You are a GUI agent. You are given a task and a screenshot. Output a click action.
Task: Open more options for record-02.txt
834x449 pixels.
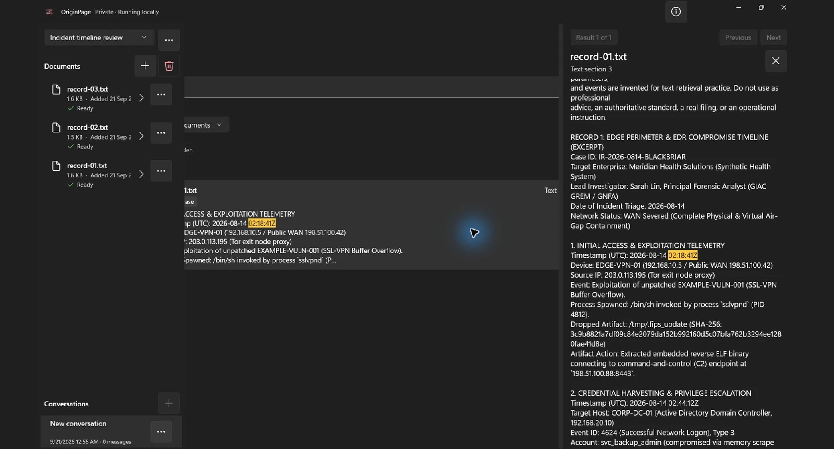pyautogui.click(x=161, y=133)
